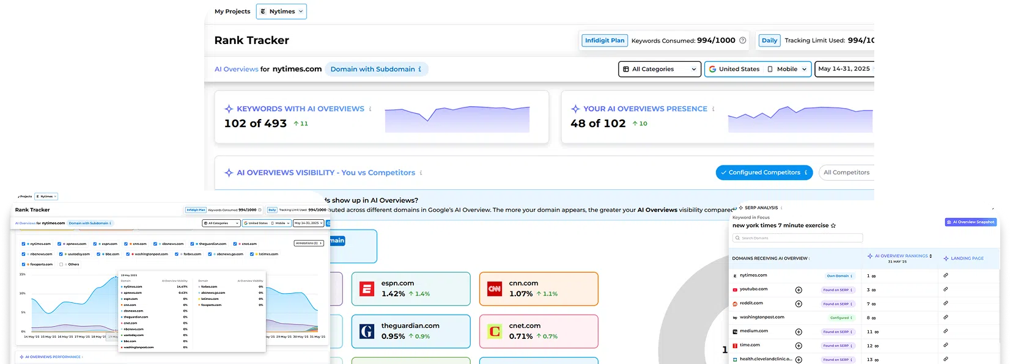Click the Infidigit Plan badge
Image resolution: width=1010 pixels, height=364 pixels.
[x=605, y=40]
